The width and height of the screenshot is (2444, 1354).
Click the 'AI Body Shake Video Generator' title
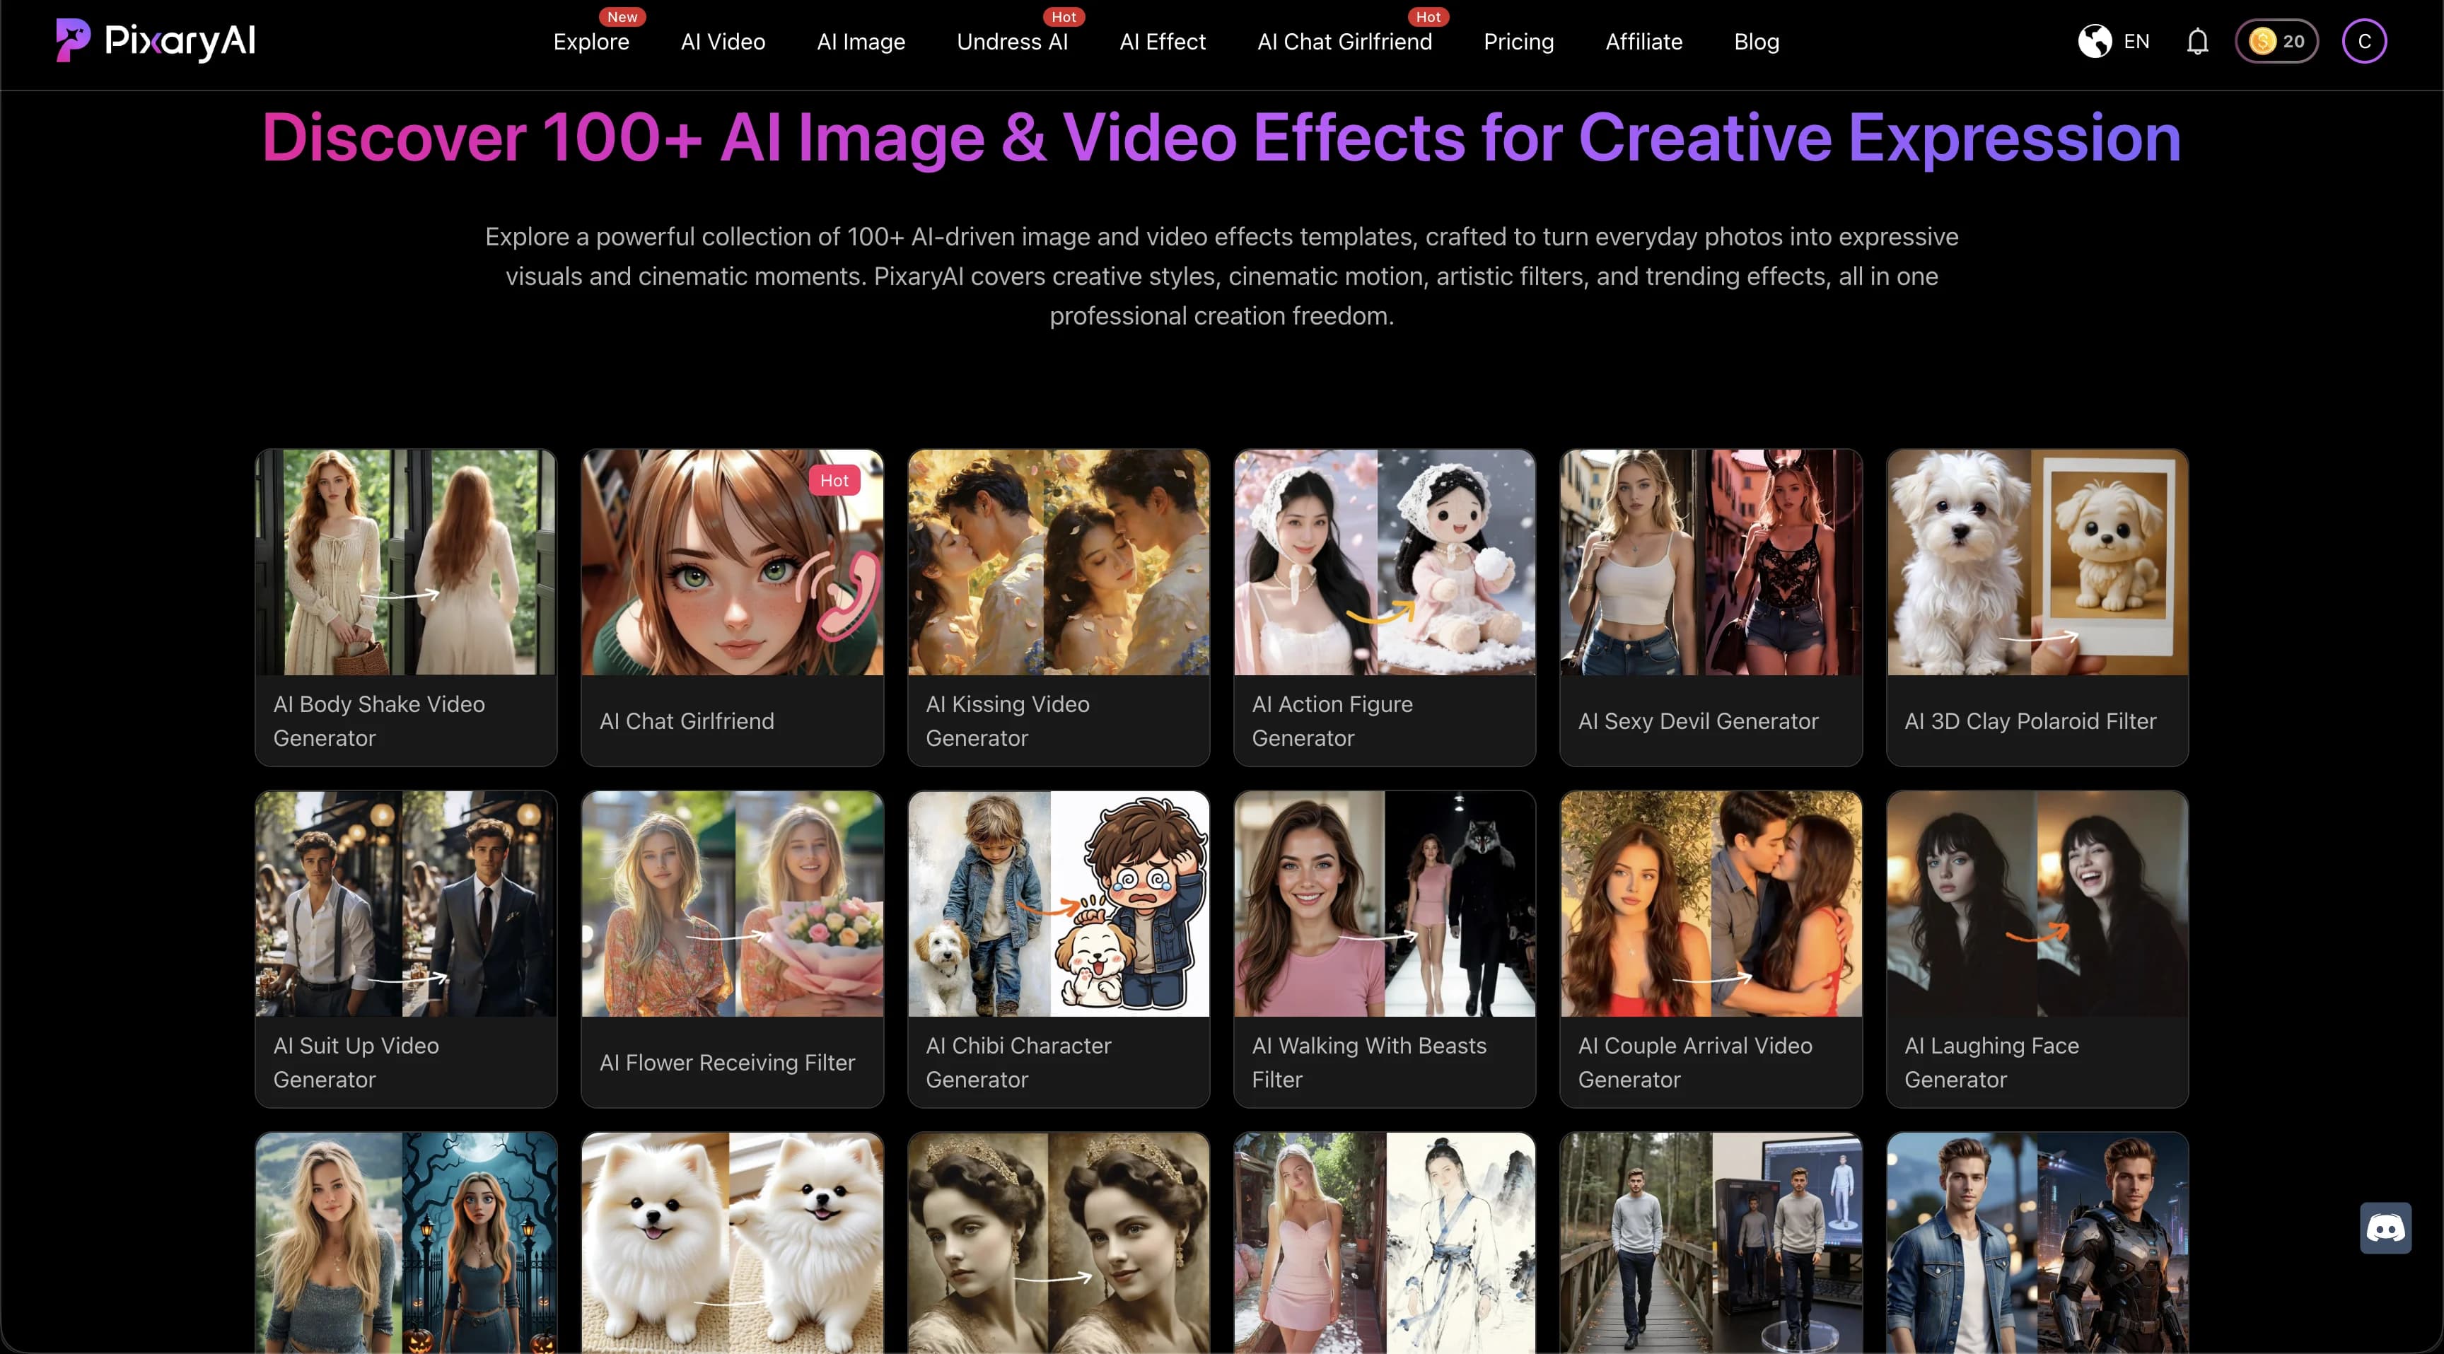(378, 720)
